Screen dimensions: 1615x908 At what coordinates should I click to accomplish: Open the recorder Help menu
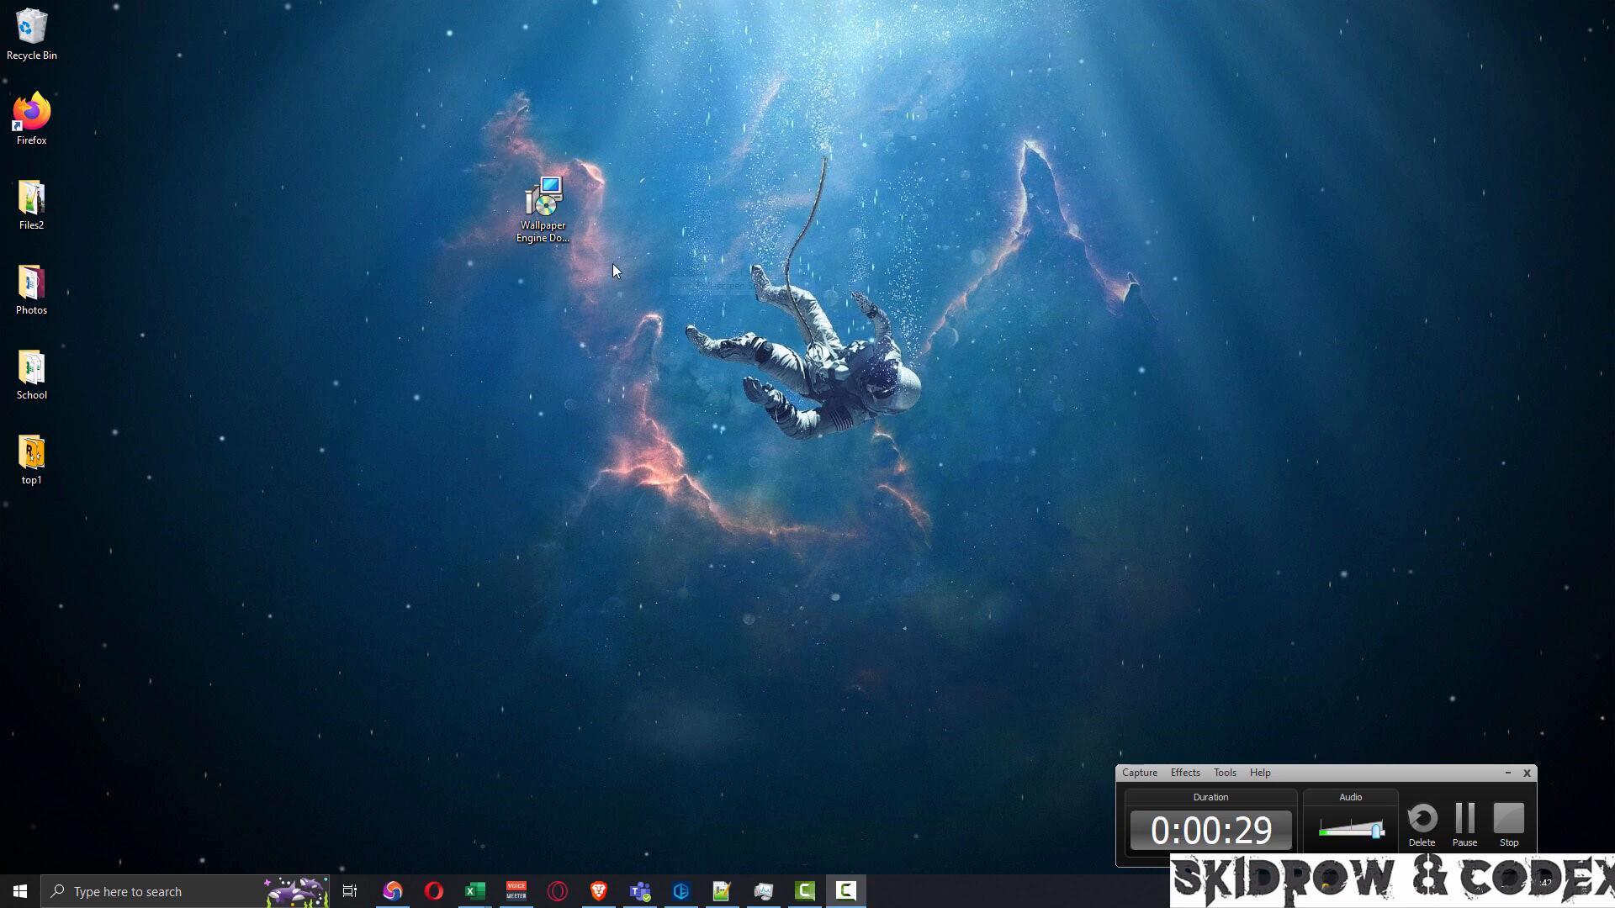[1259, 773]
